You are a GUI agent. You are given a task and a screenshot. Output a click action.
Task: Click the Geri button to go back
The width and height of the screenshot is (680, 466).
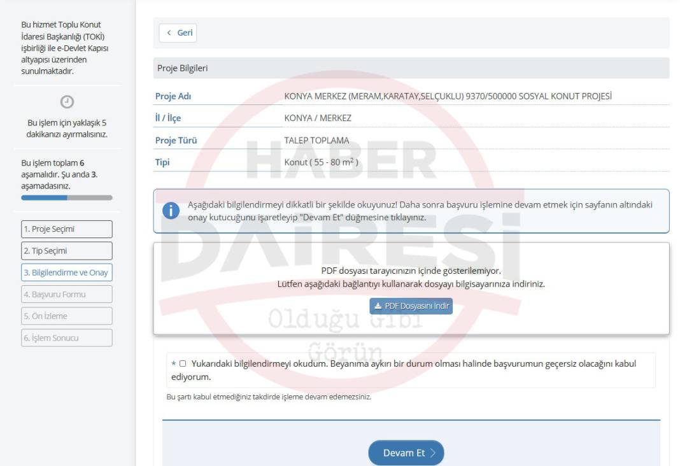click(x=179, y=34)
